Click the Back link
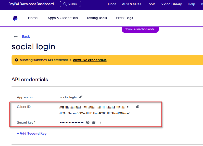 tap(26, 36)
